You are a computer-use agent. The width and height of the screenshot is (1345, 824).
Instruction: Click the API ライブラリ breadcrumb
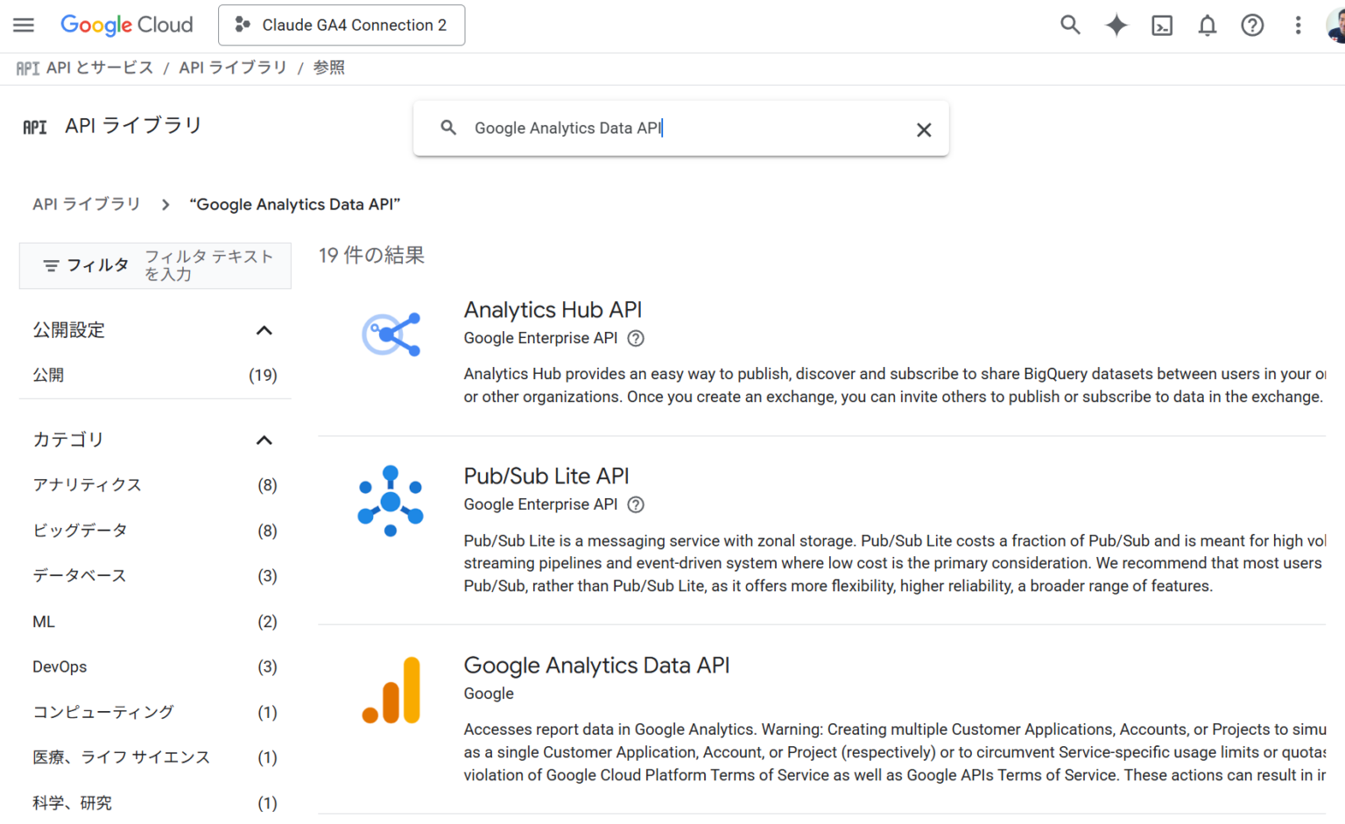coord(86,203)
